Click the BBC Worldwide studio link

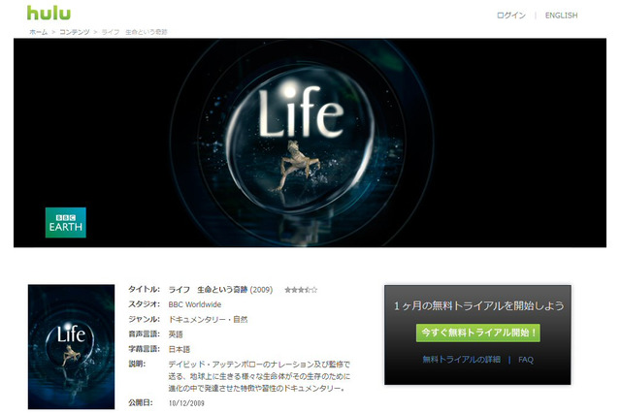pyautogui.click(x=195, y=304)
